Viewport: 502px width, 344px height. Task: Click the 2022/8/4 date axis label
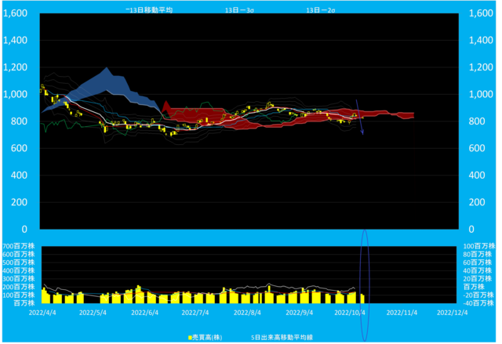247,313
